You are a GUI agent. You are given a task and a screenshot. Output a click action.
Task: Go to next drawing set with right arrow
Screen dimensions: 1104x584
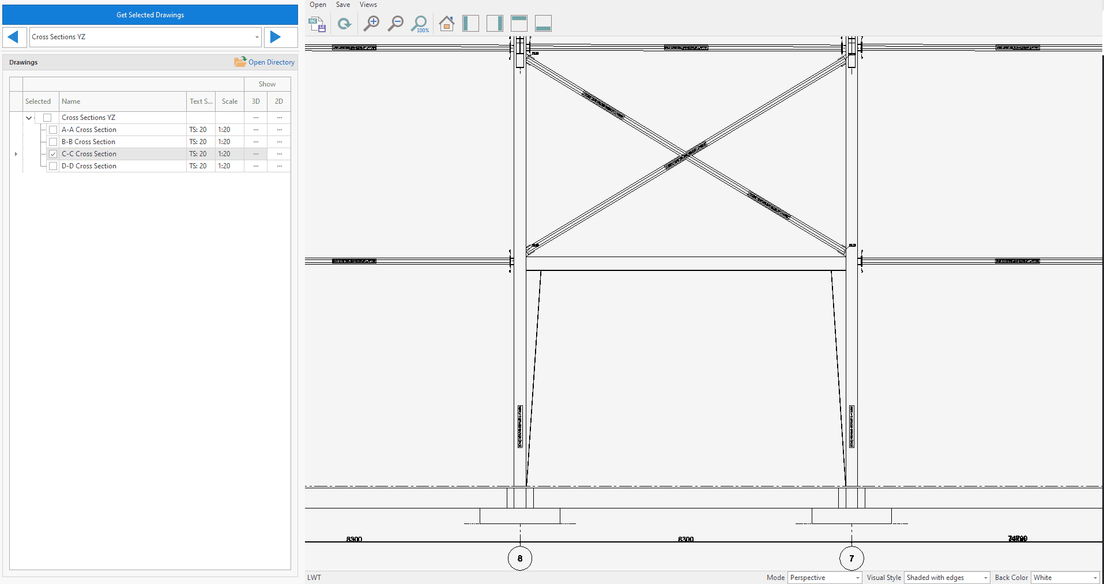[276, 37]
